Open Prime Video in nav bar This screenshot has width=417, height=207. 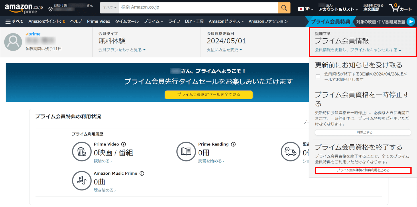tap(99, 21)
